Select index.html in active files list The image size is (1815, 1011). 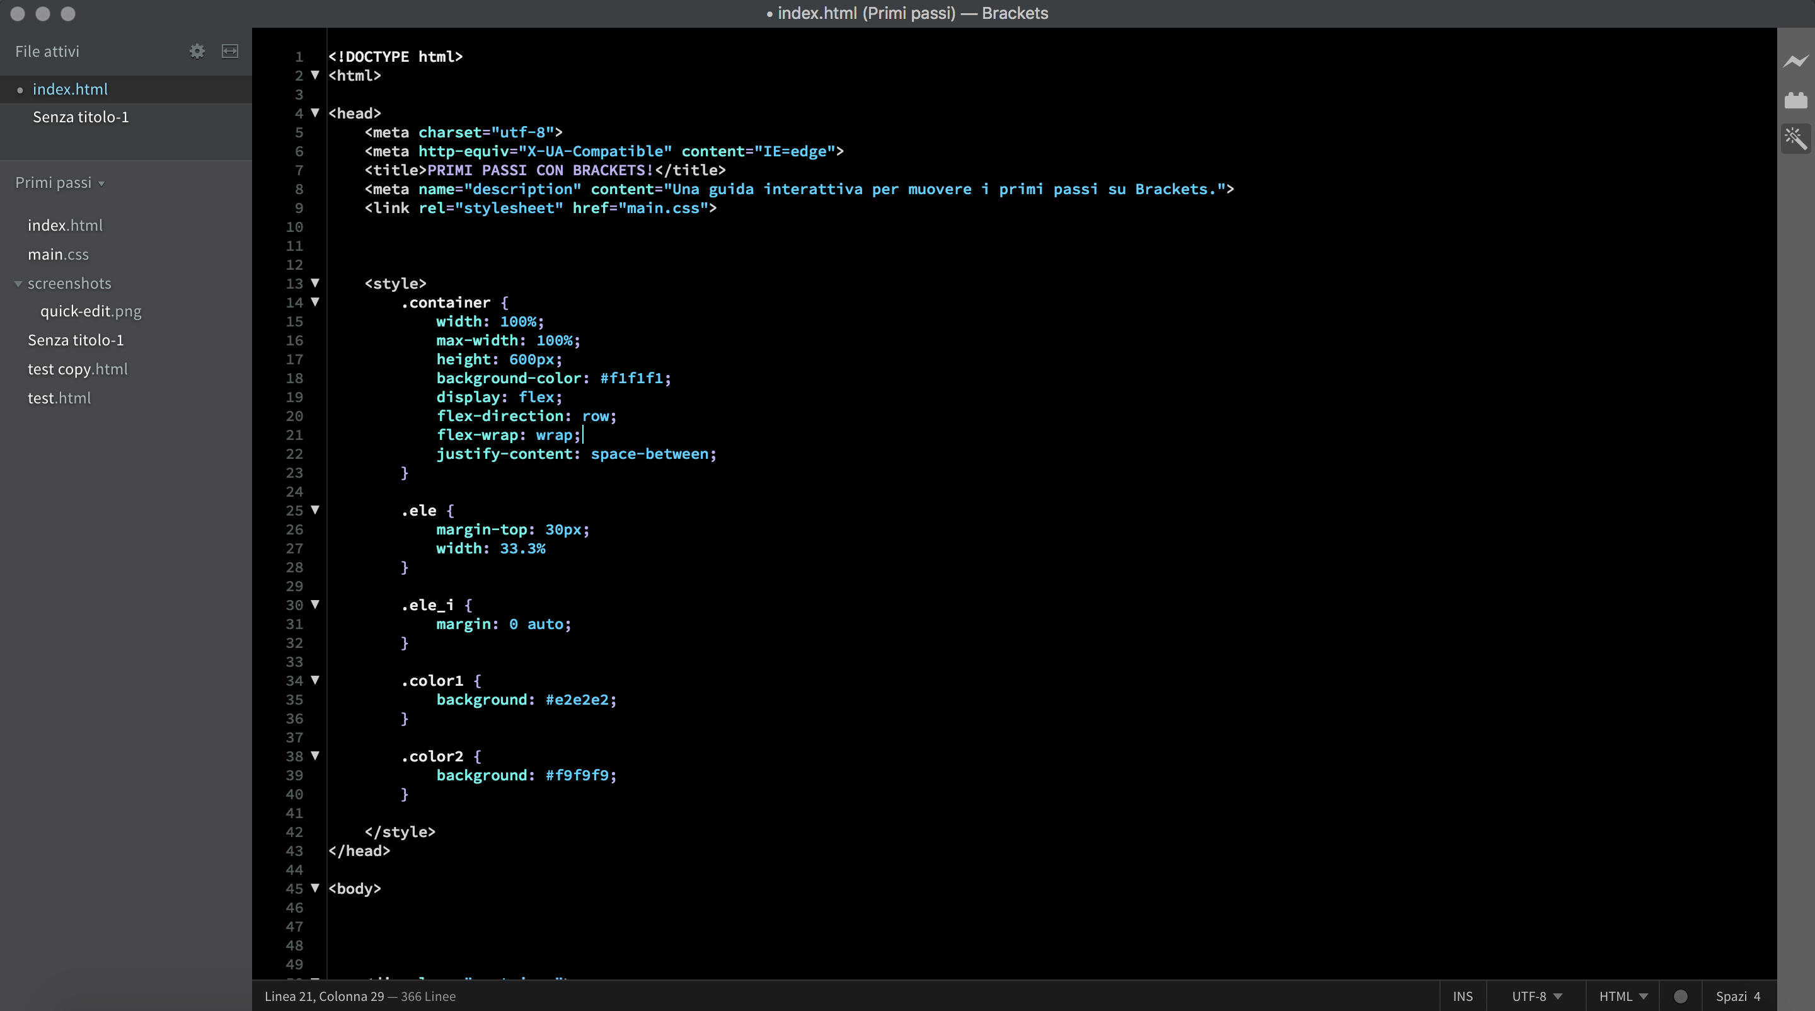tap(70, 90)
